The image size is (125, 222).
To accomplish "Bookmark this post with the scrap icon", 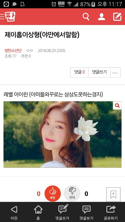I will coord(113,194).
